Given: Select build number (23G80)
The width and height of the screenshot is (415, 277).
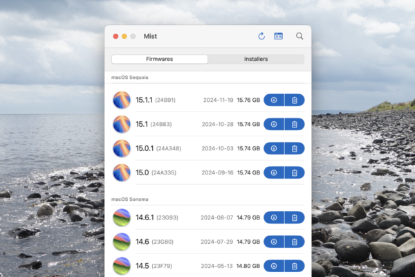Looking at the screenshot, I should tap(163, 242).
